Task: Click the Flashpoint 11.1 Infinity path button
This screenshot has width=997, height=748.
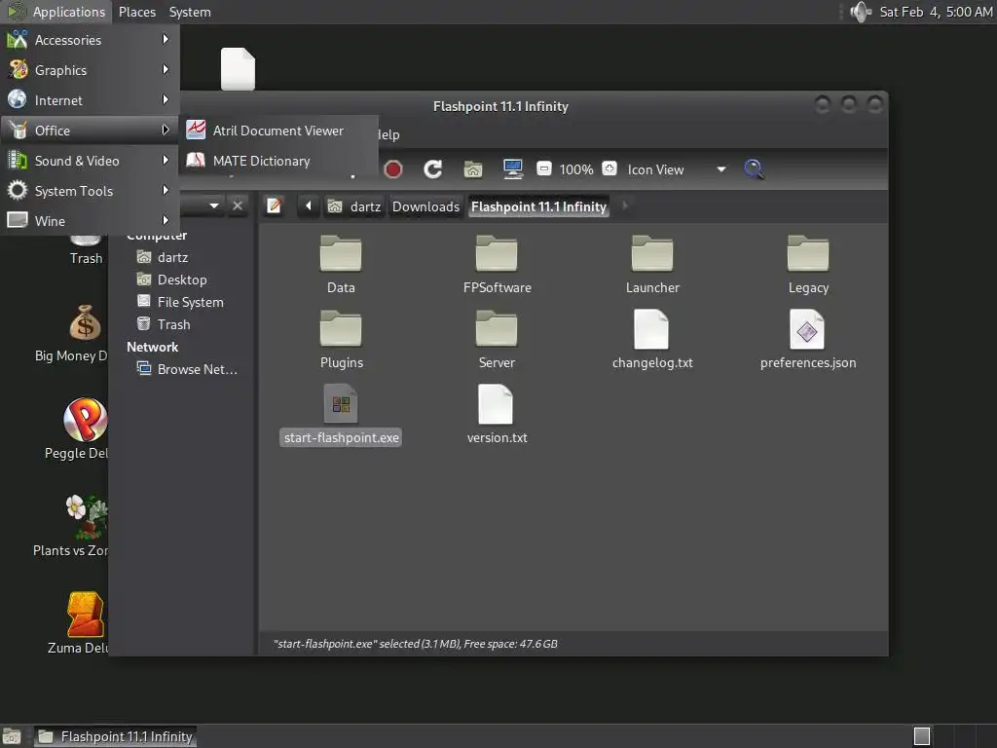Action: tap(538, 206)
